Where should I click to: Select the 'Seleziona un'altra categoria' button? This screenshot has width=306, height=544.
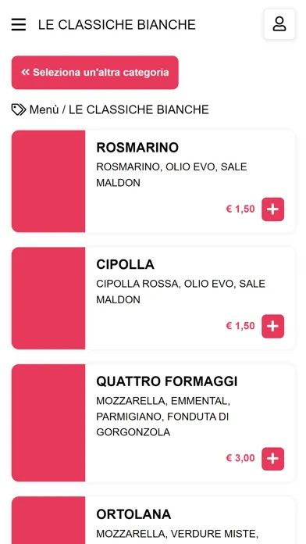pos(95,73)
